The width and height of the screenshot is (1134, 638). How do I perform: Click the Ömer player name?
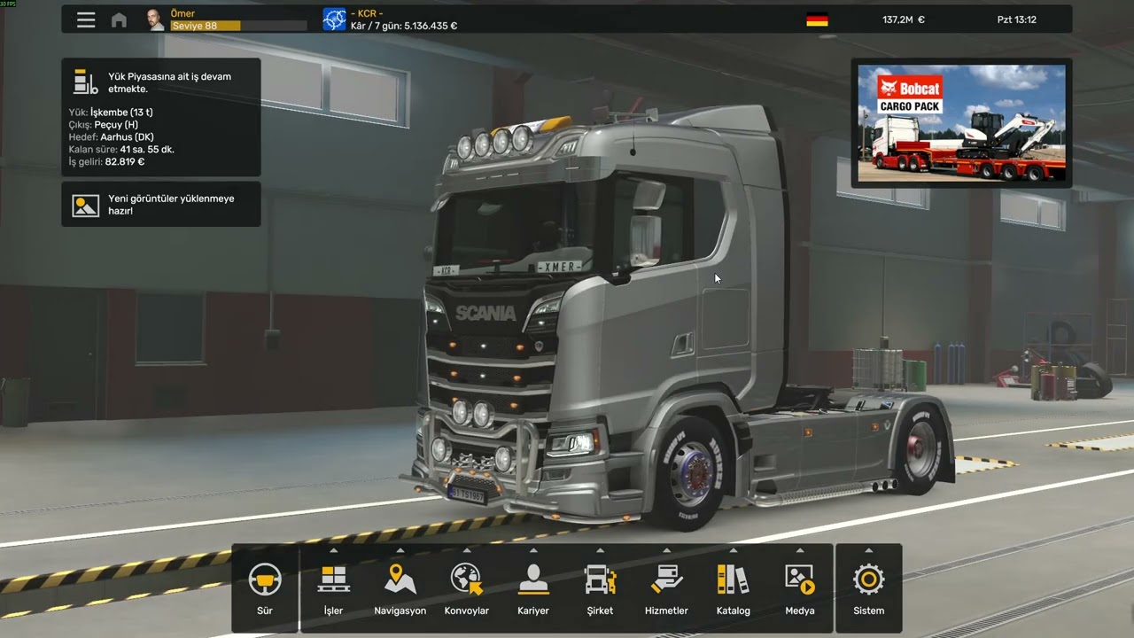[x=183, y=13]
